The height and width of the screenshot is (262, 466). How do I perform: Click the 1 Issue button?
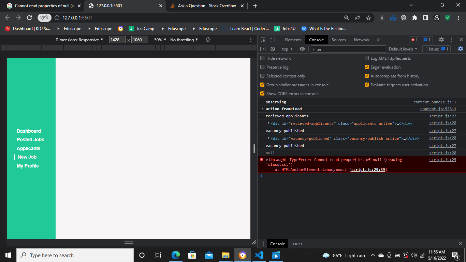(436, 49)
